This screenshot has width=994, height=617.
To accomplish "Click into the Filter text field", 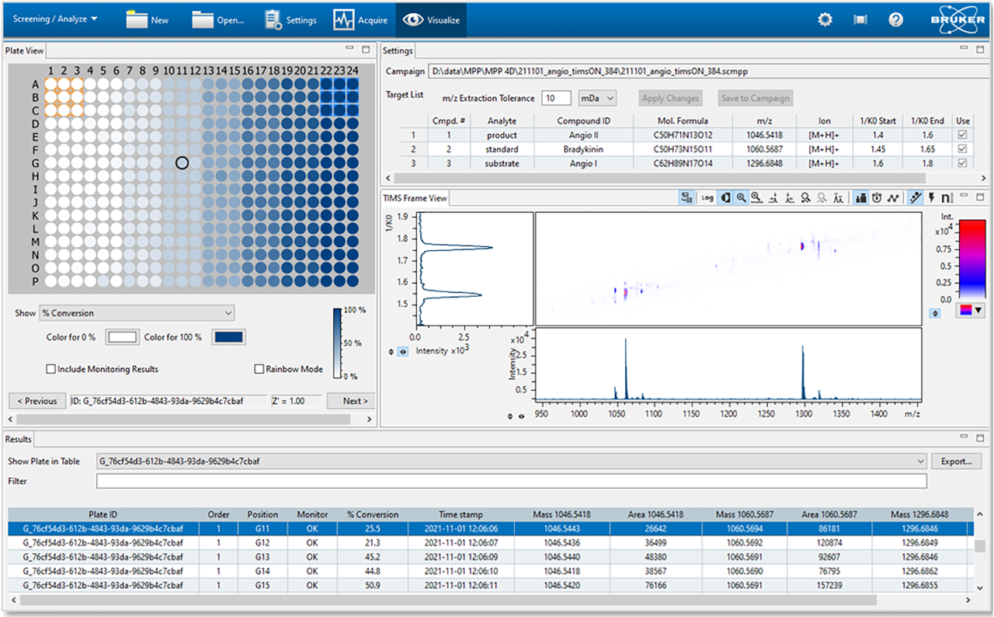I will point(511,481).
